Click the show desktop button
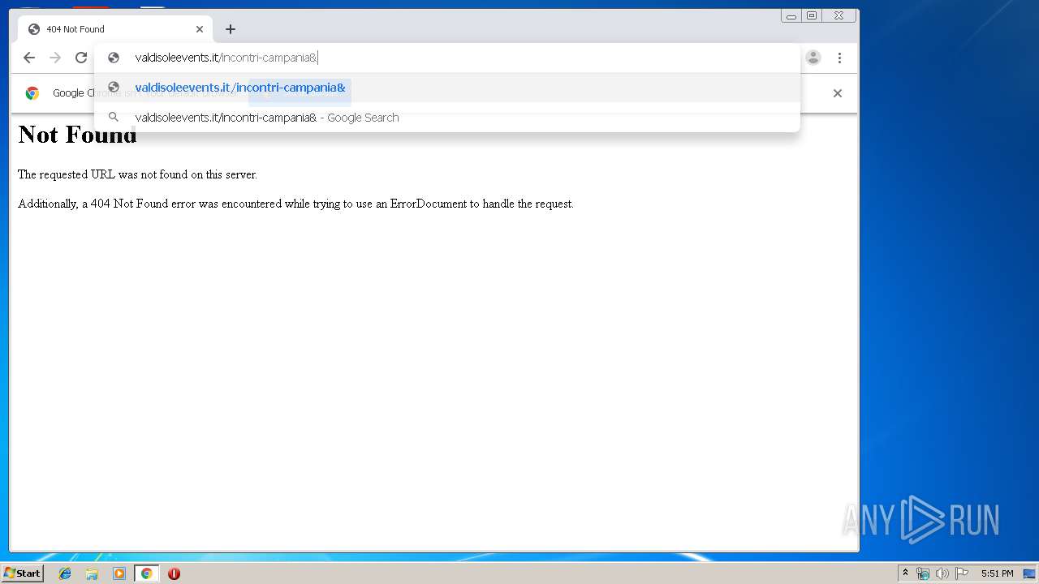The image size is (1039, 584). pos(1029,573)
